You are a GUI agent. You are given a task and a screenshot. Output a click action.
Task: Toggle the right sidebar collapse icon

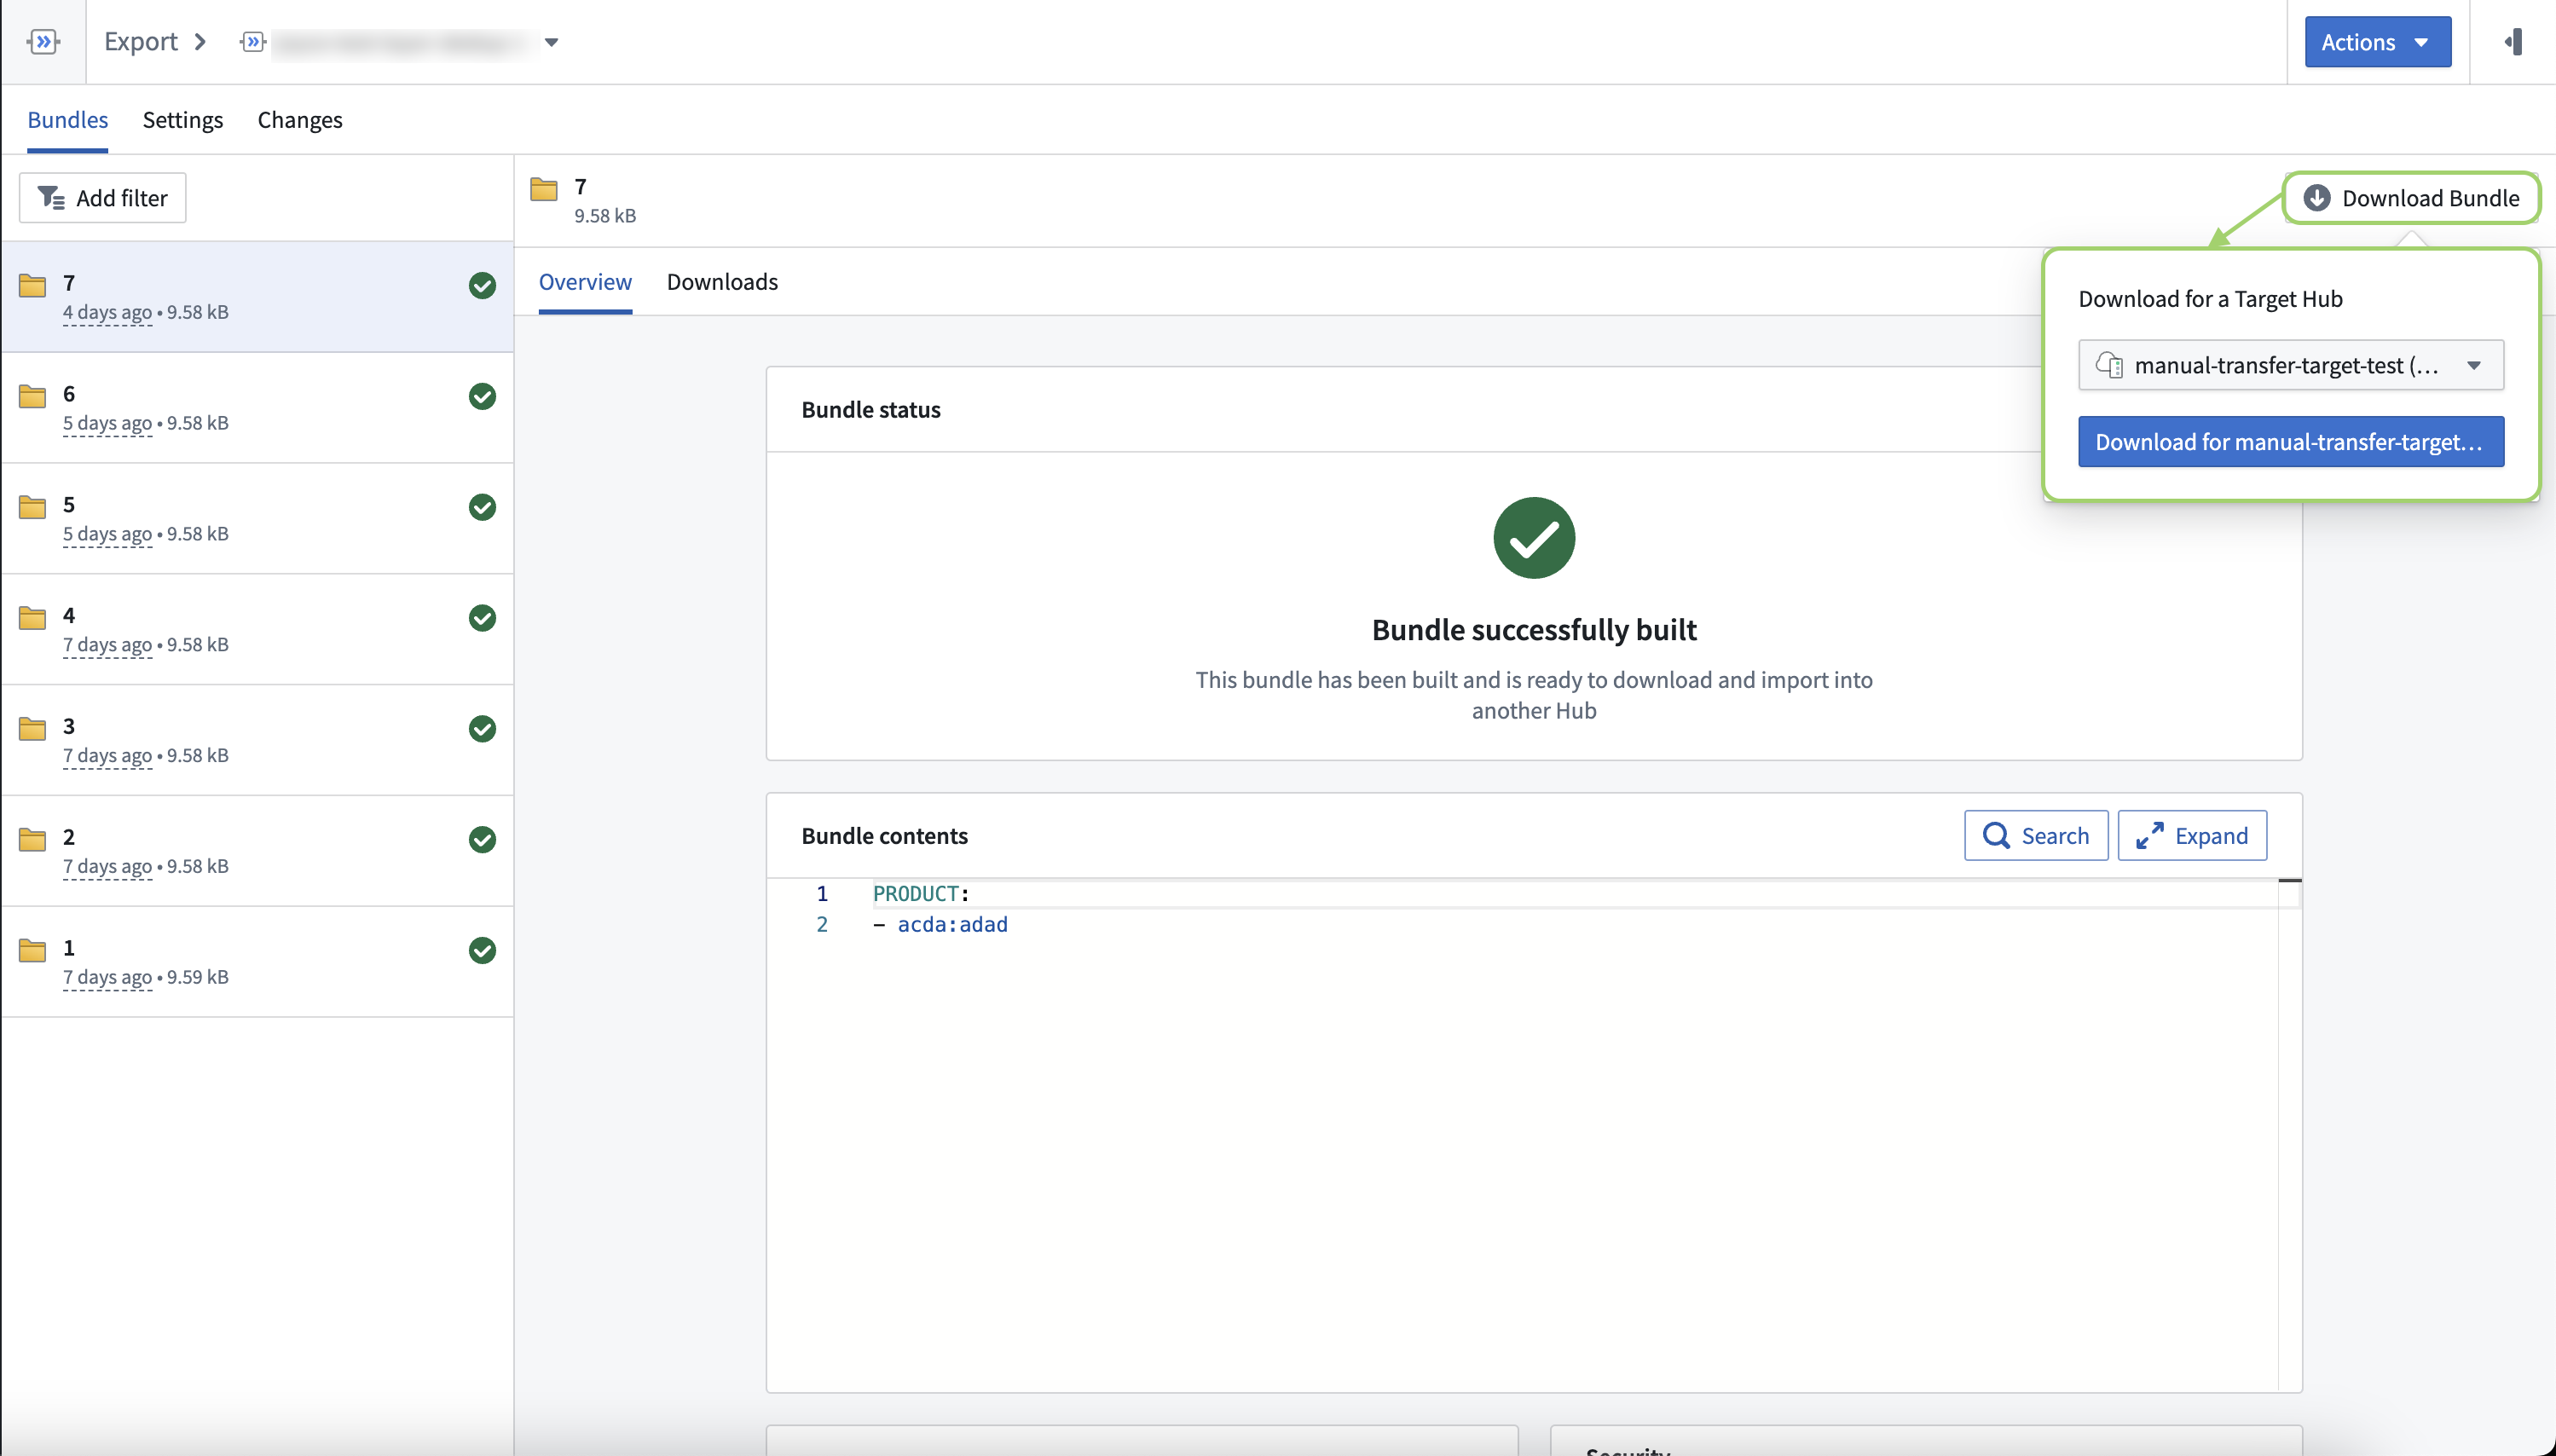click(x=2513, y=42)
